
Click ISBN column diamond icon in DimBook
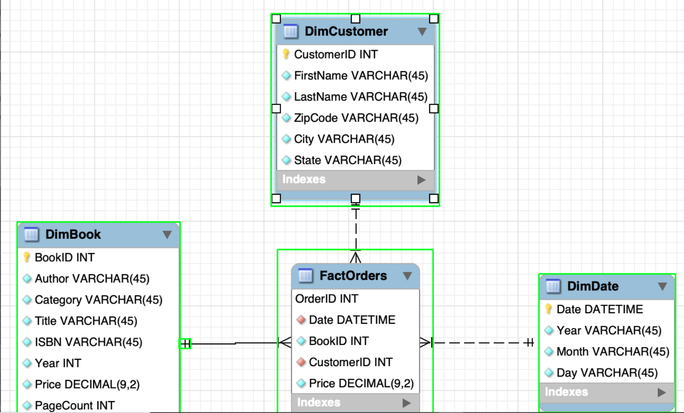[27, 342]
